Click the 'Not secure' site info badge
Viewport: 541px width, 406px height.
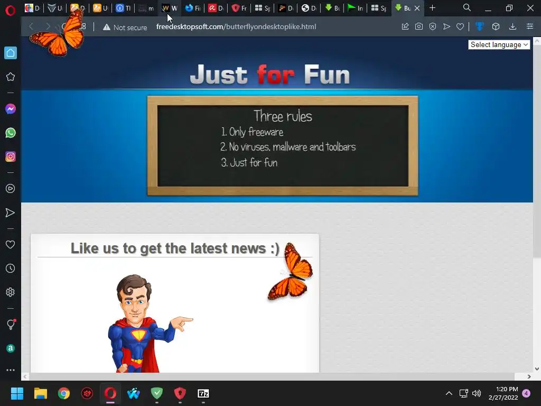(125, 27)
